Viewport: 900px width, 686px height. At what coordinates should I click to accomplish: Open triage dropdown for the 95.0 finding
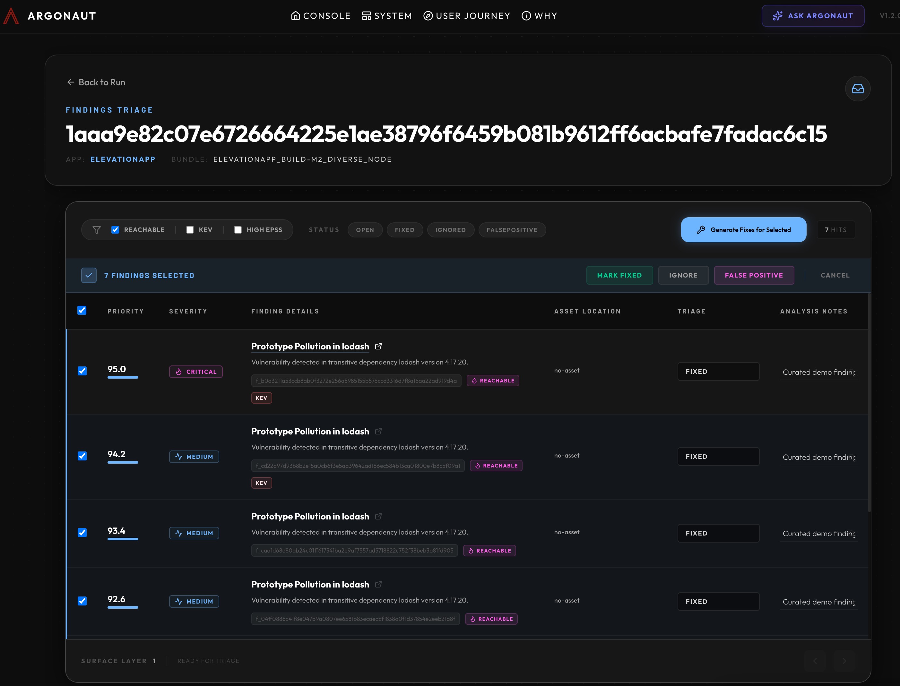pyautogui.click(x=718, y=372)
